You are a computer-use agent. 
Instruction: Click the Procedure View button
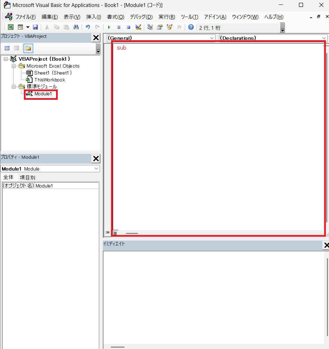pyautogui.click(x=108, y=233)
